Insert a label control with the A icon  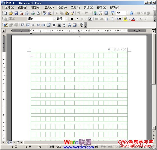tap(70, 25)
